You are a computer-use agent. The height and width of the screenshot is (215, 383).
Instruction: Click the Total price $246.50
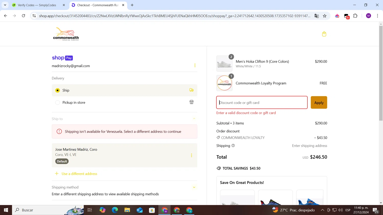point(318,157)
